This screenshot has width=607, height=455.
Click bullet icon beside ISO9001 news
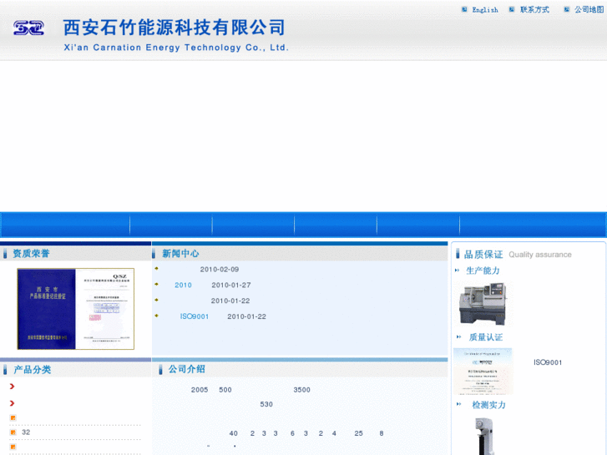coord(156,316)
